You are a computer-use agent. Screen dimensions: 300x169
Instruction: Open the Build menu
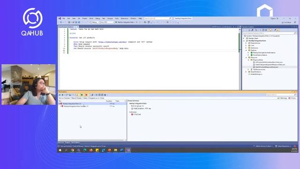pyautogui.click(x=91, y=18)
